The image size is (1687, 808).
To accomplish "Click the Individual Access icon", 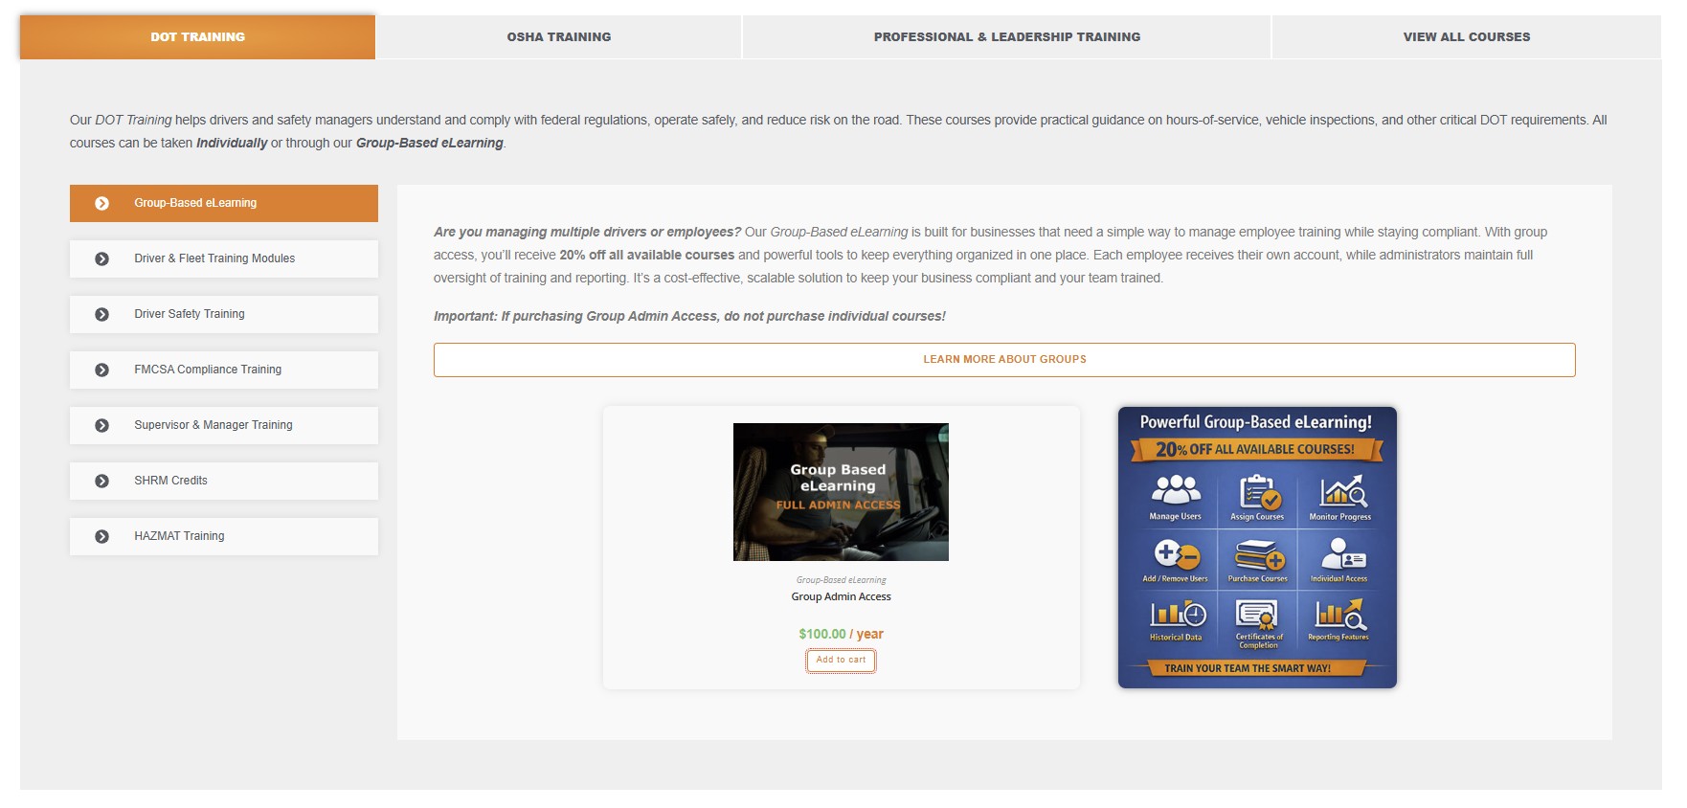I will click(x=1340, y=554).
